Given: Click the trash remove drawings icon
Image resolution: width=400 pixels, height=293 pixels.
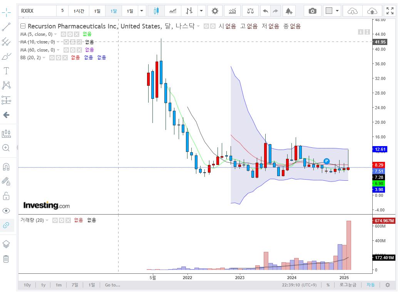Looking at the screenshot, I should (x=6, y=259).
